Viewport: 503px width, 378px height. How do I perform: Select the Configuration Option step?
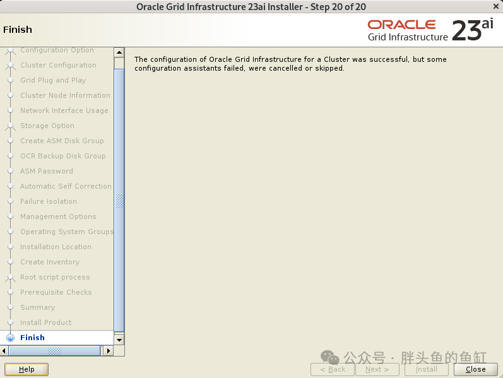pos(57,50)
